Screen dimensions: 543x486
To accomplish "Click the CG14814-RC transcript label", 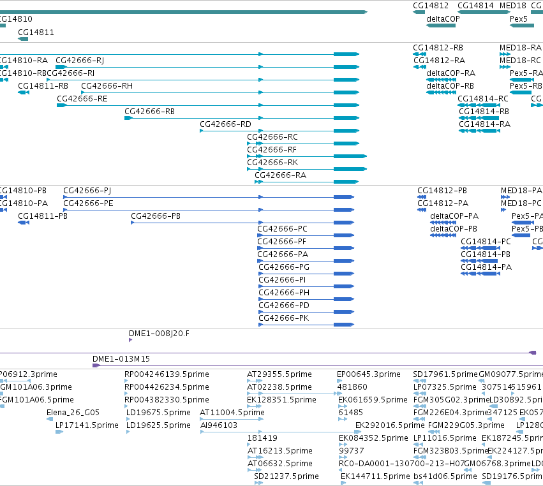I will click(483, 99).
